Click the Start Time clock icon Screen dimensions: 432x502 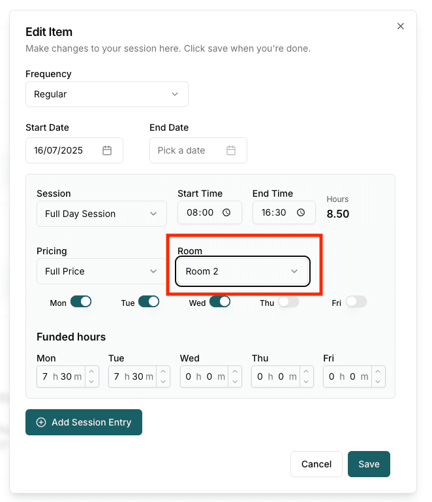coord(226,212)
